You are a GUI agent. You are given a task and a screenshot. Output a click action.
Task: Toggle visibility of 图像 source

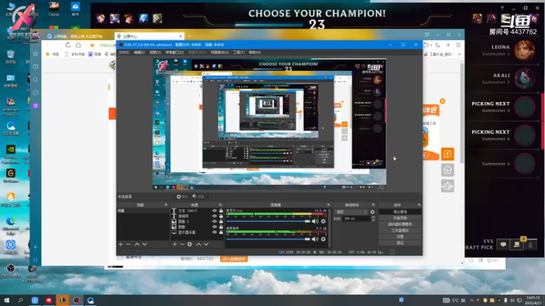(x=215, y=226)
